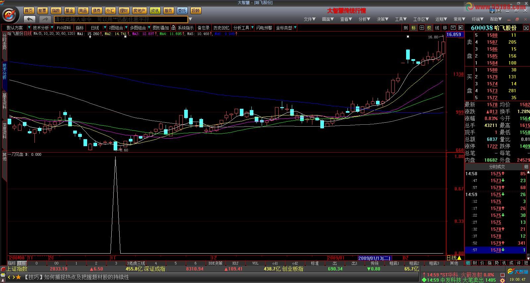Select the 模板 tab below the chart
Viewport: 530px width, 283px height.
(x=22, y=263)
